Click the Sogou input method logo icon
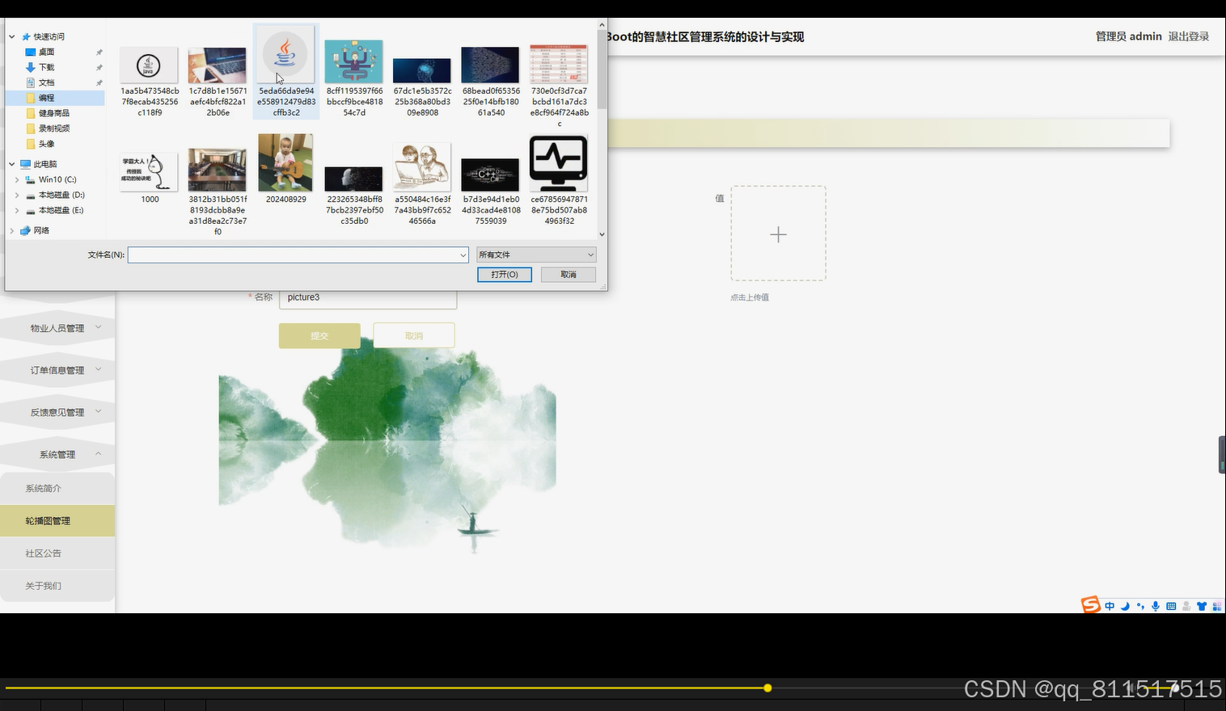The height and width of the screenshot is (711, 1226). pyautogui.click(x=1091, y=605)
